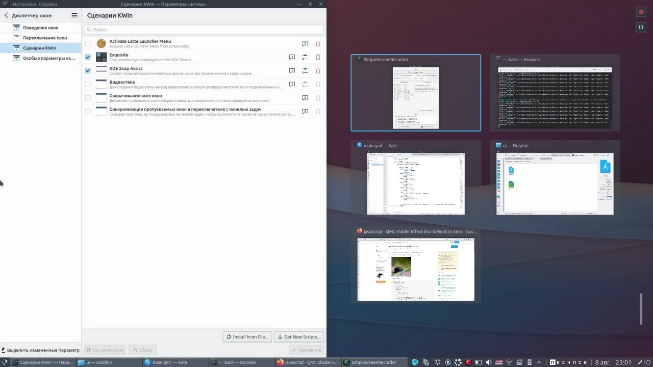653x367 pixels.
Task: Check Синхронизация пропускаемых окон script checkbox
Action: (88, 111)
